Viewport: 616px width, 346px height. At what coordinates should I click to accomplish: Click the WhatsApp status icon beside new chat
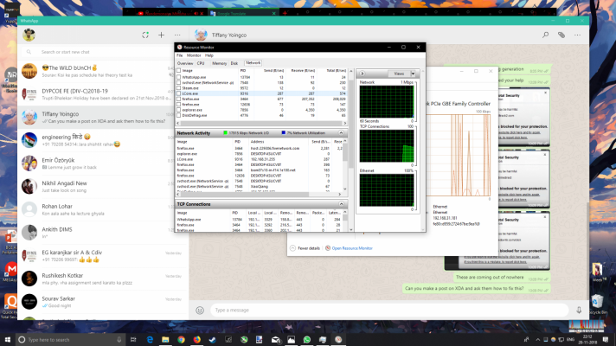(x=145, y=35)
